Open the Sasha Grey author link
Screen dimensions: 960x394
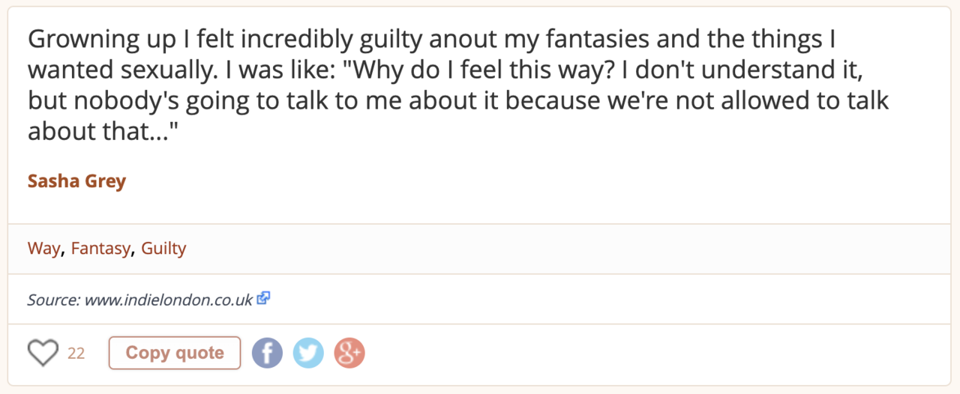pos(76,181)
